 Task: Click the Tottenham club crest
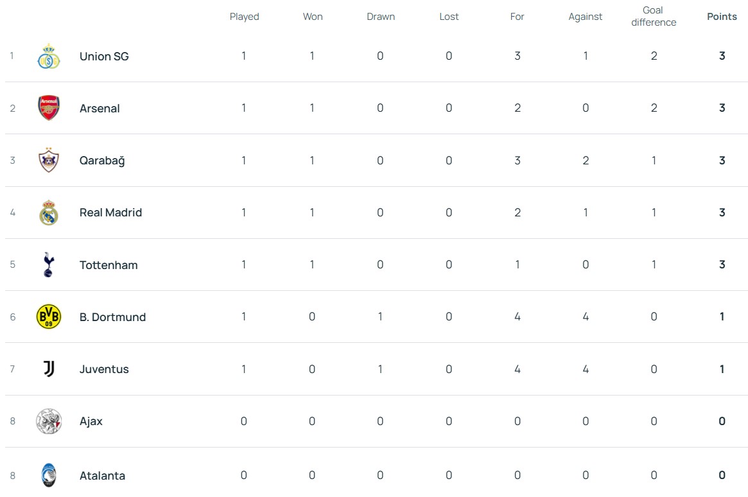pos(49,265)
